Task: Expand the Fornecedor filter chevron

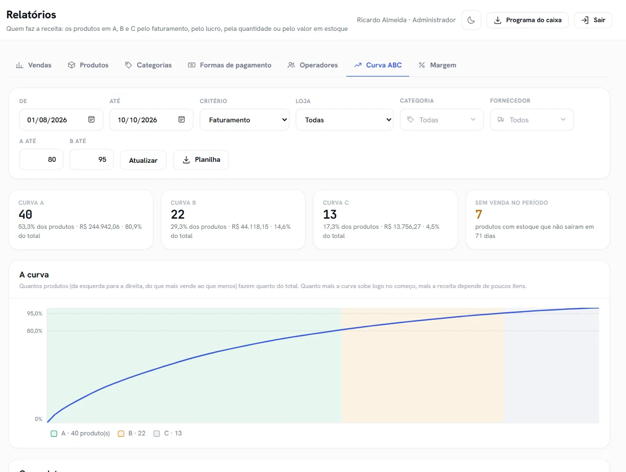Action: 563,119
